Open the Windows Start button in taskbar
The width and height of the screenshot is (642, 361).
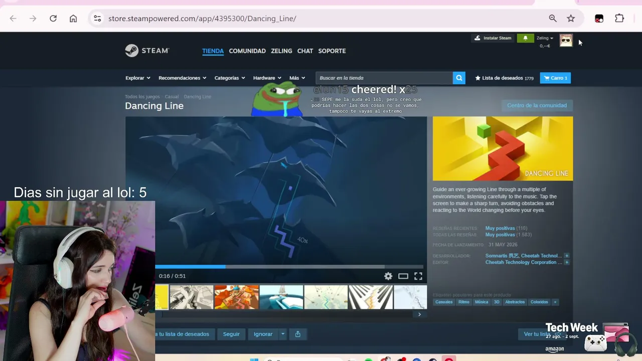coord(254,359)
